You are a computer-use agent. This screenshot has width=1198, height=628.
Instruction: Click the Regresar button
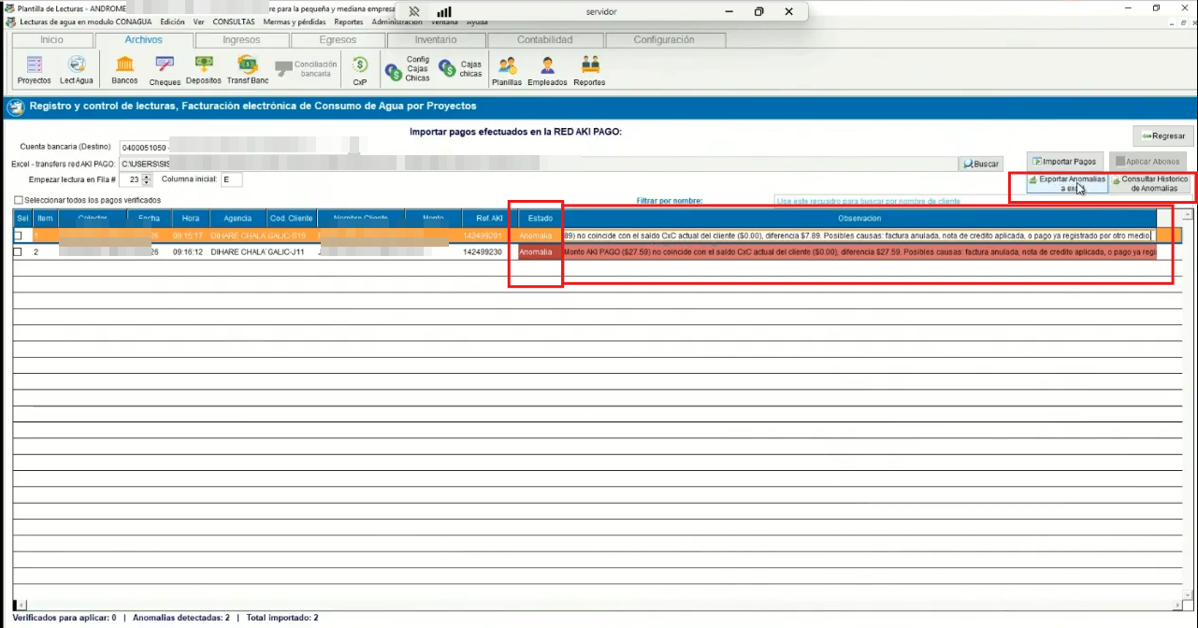1163,136
